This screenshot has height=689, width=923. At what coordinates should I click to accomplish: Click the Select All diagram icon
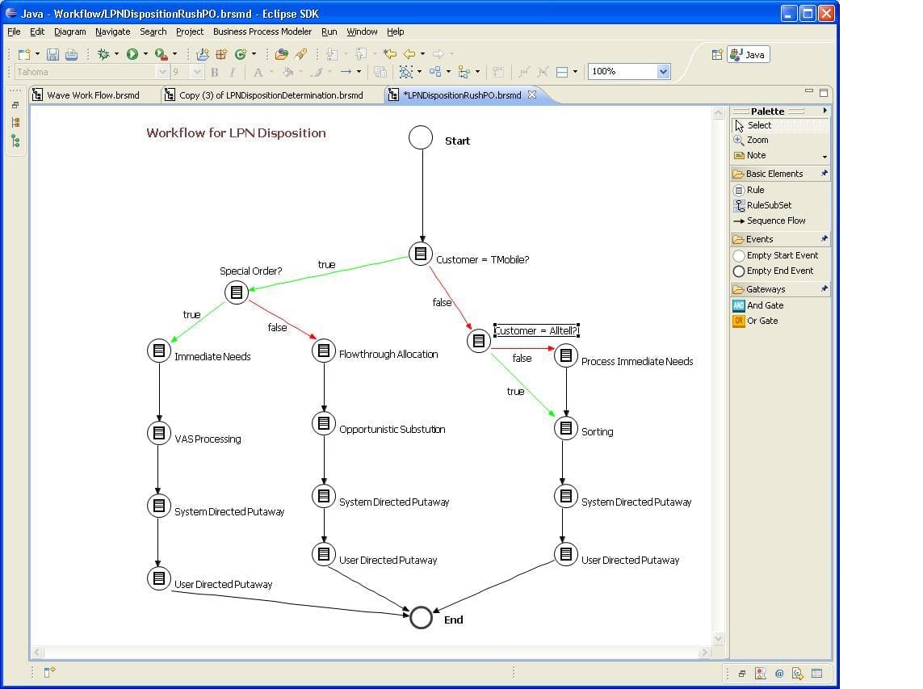pos(405,72)
